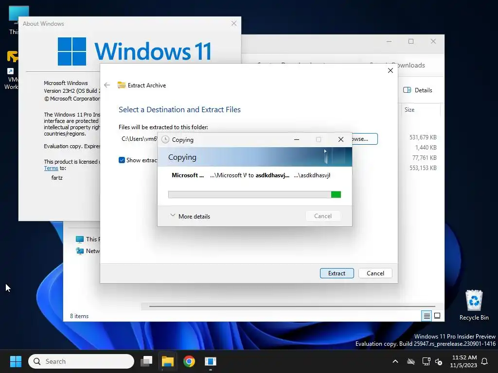Open File Explorer from taskbar
498x373 pixels.
[168, 361]
